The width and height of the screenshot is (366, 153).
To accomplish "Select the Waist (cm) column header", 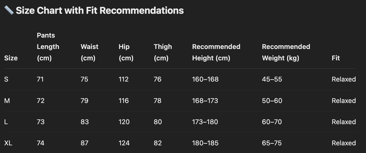I will (x=90, y=52).
